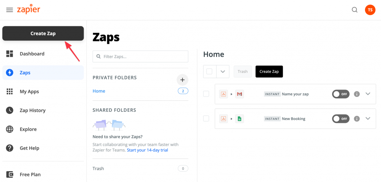Select the Name your zap checkbox
Viewport: 381px width, 182px height.
coord(206,94)
